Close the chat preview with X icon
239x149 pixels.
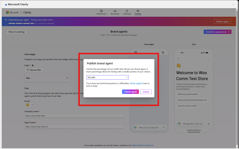point(178,58)
